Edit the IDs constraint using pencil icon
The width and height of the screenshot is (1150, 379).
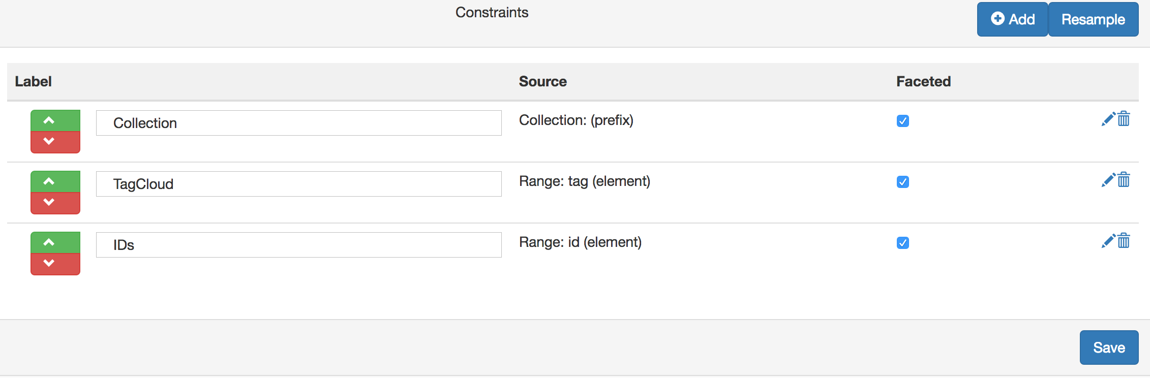pyautogui.click(x=1108, y=241)
